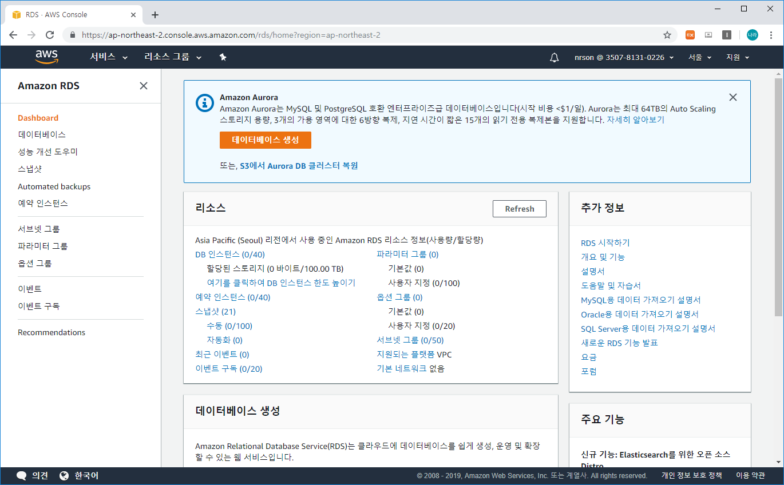Open 개요 및 기능 link
784x485 pixels.
point(603,257)
